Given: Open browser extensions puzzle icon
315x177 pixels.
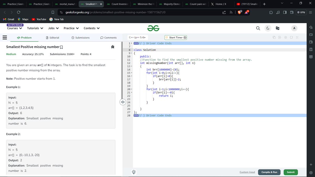Looking at the screenshot, I should point(271,12).
